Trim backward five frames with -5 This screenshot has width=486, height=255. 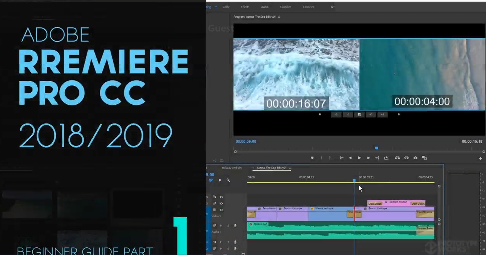coord(336,114)
